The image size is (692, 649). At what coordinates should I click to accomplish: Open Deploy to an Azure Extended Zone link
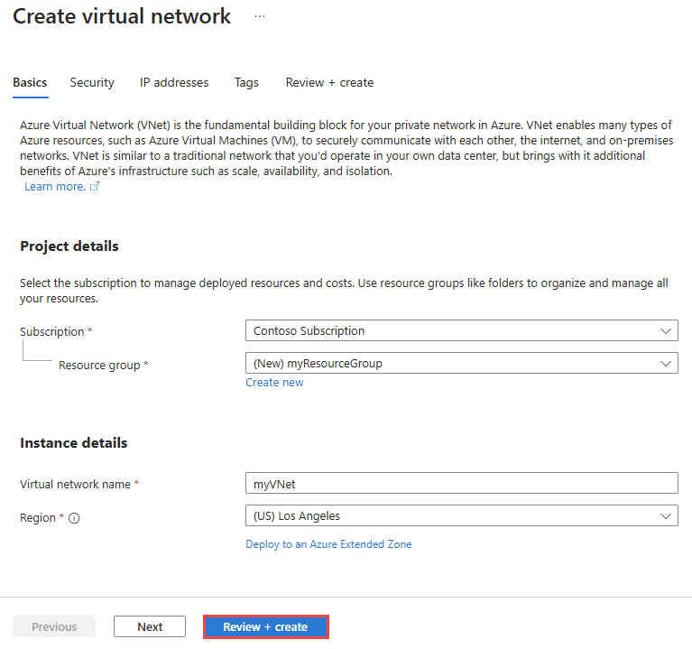click(x=328, y=544)
